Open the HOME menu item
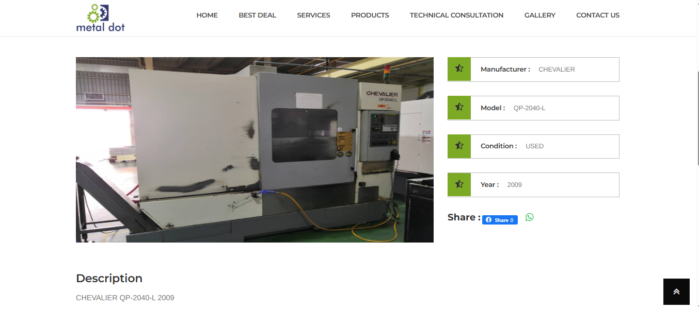 (x=206, y=15)
